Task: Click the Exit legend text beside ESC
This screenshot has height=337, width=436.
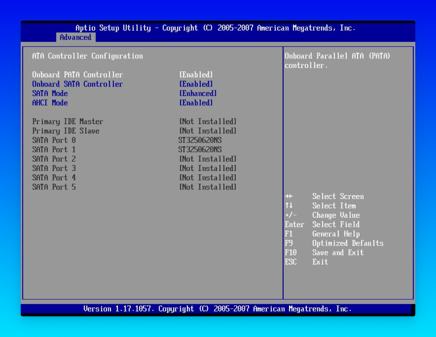Action: point(320,262)
